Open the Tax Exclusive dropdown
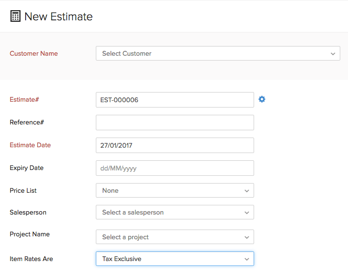The image size is (348, 278). coord(174,259)
